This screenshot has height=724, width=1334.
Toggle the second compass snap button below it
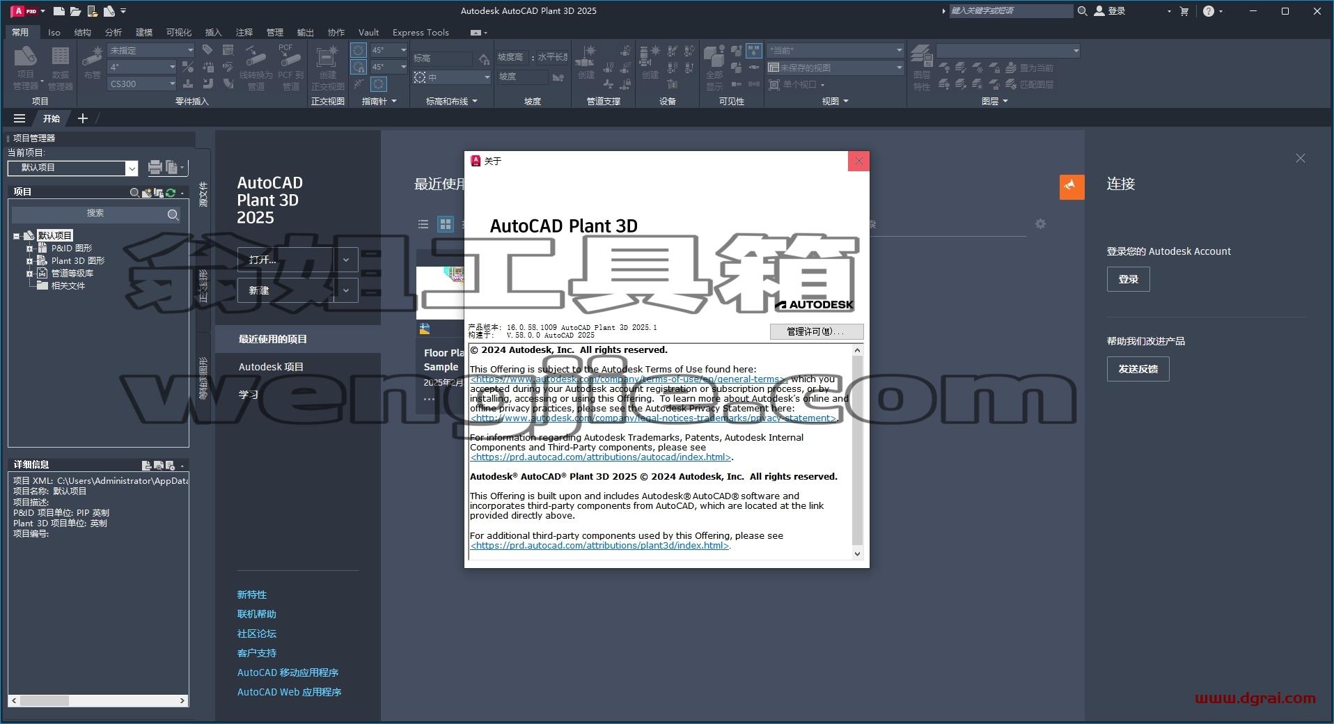[358, 67]
